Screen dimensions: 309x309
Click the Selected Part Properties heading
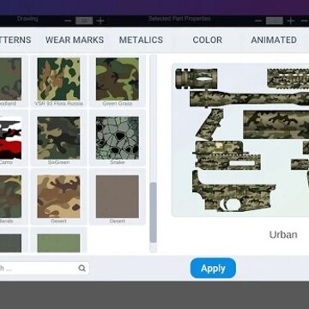click(179, 19)
